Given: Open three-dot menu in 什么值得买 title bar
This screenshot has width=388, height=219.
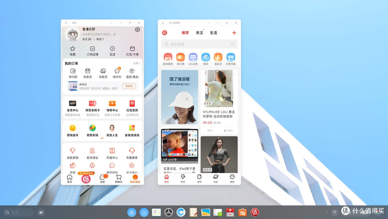Looking at the screenshot, I should click(x=209, y=23).
